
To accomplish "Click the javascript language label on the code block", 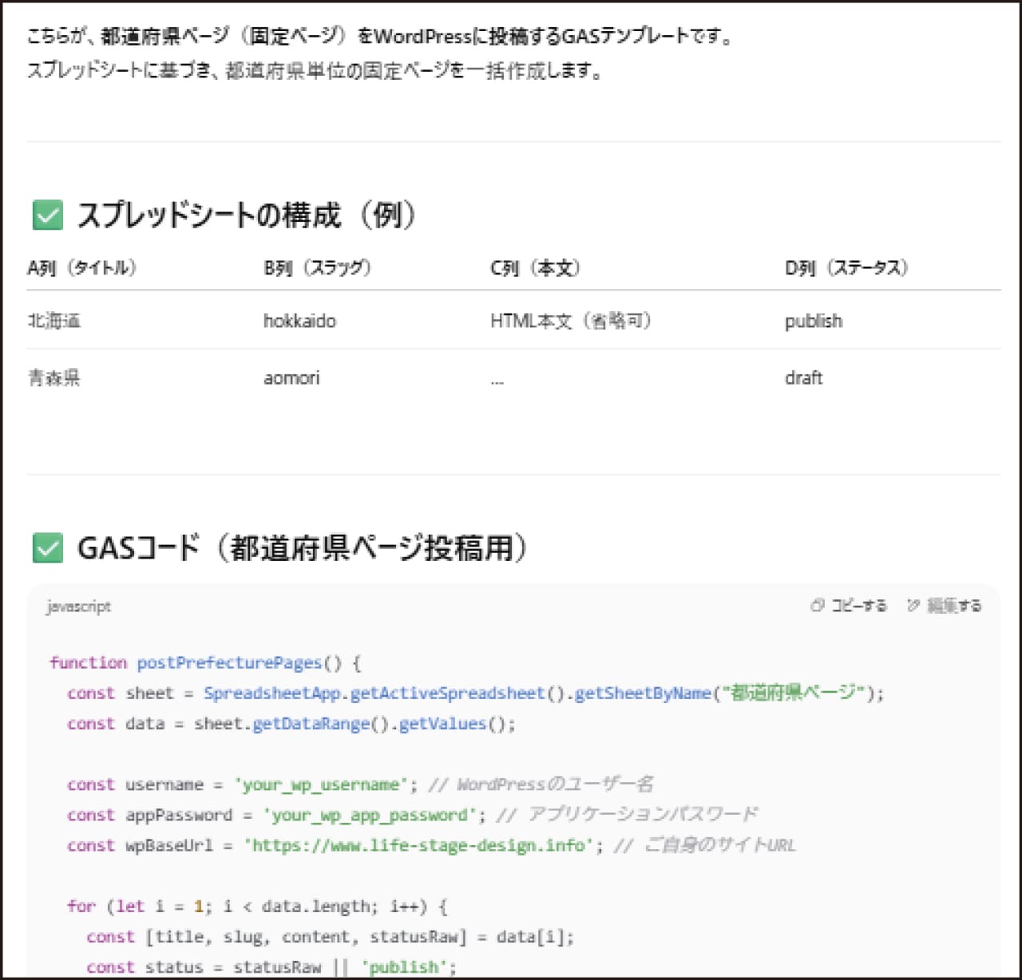I will click(77, 607).
